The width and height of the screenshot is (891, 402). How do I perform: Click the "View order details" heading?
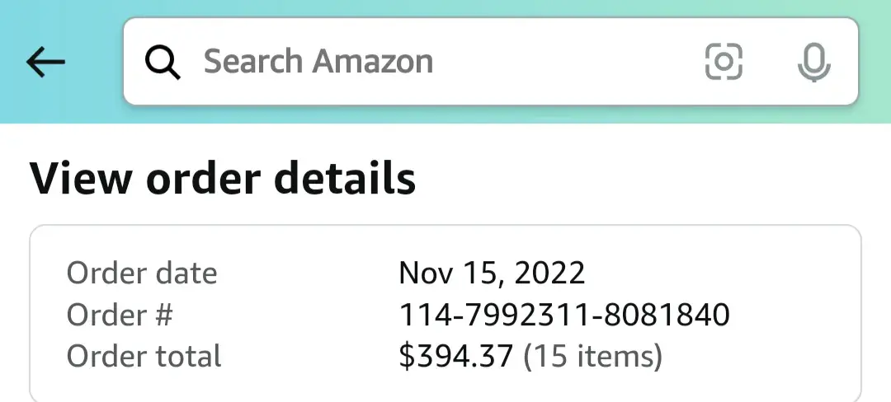click(x=222, y=179)
